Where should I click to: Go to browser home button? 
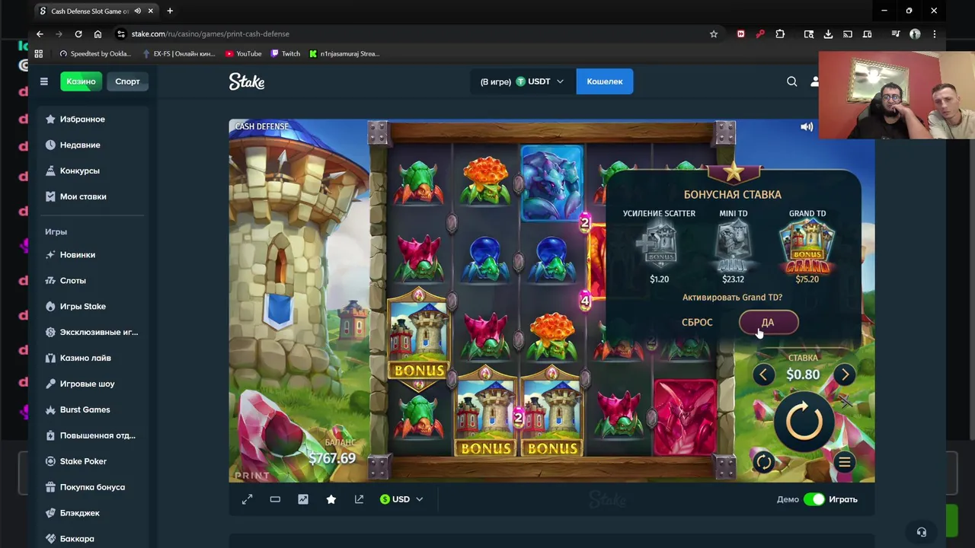[97, 33]
